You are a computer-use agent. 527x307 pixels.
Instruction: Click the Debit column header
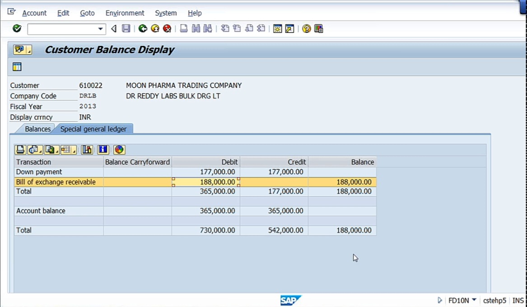(x=205, y=162)
